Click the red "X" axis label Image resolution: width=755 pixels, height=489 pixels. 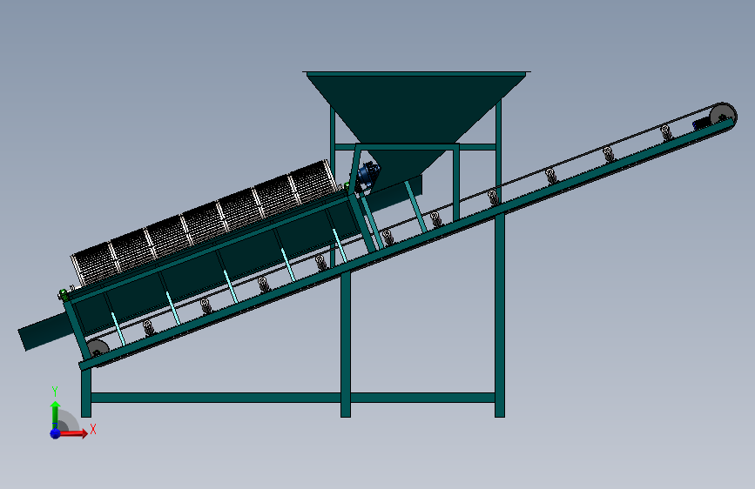point(93,429)
